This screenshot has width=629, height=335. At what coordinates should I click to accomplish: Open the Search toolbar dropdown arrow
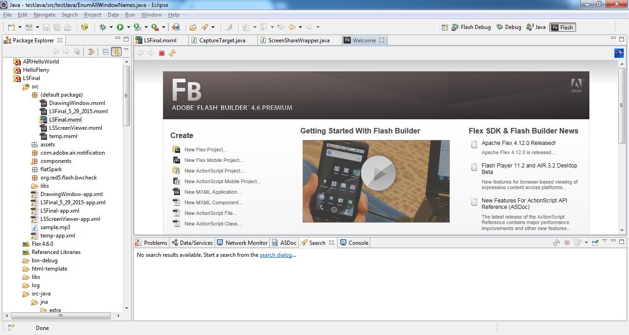coord(213,28)
